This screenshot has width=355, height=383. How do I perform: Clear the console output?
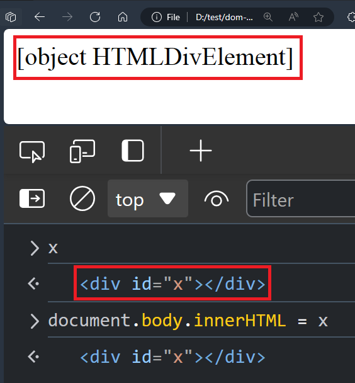(x=82, y=198)
